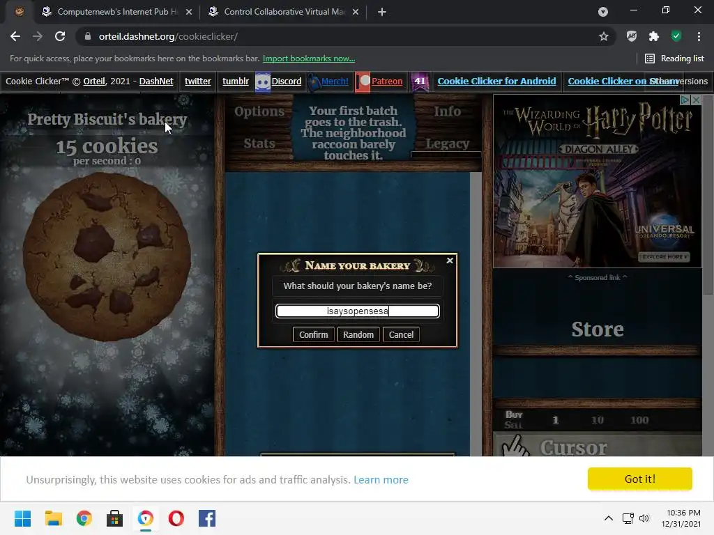Open AdChoices info icon
The image size is (714, 535).
(685, 100)
